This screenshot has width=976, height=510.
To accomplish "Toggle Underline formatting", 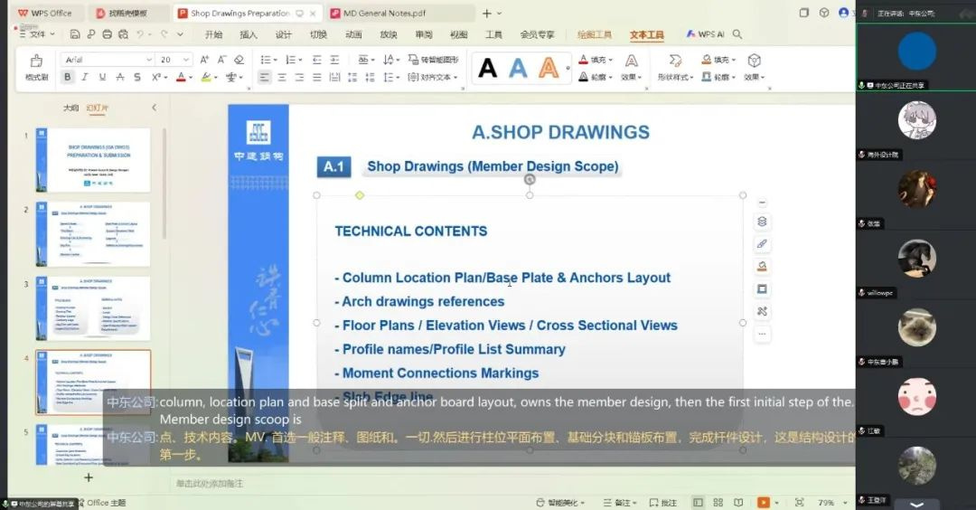I will click(x=102, y=77).
